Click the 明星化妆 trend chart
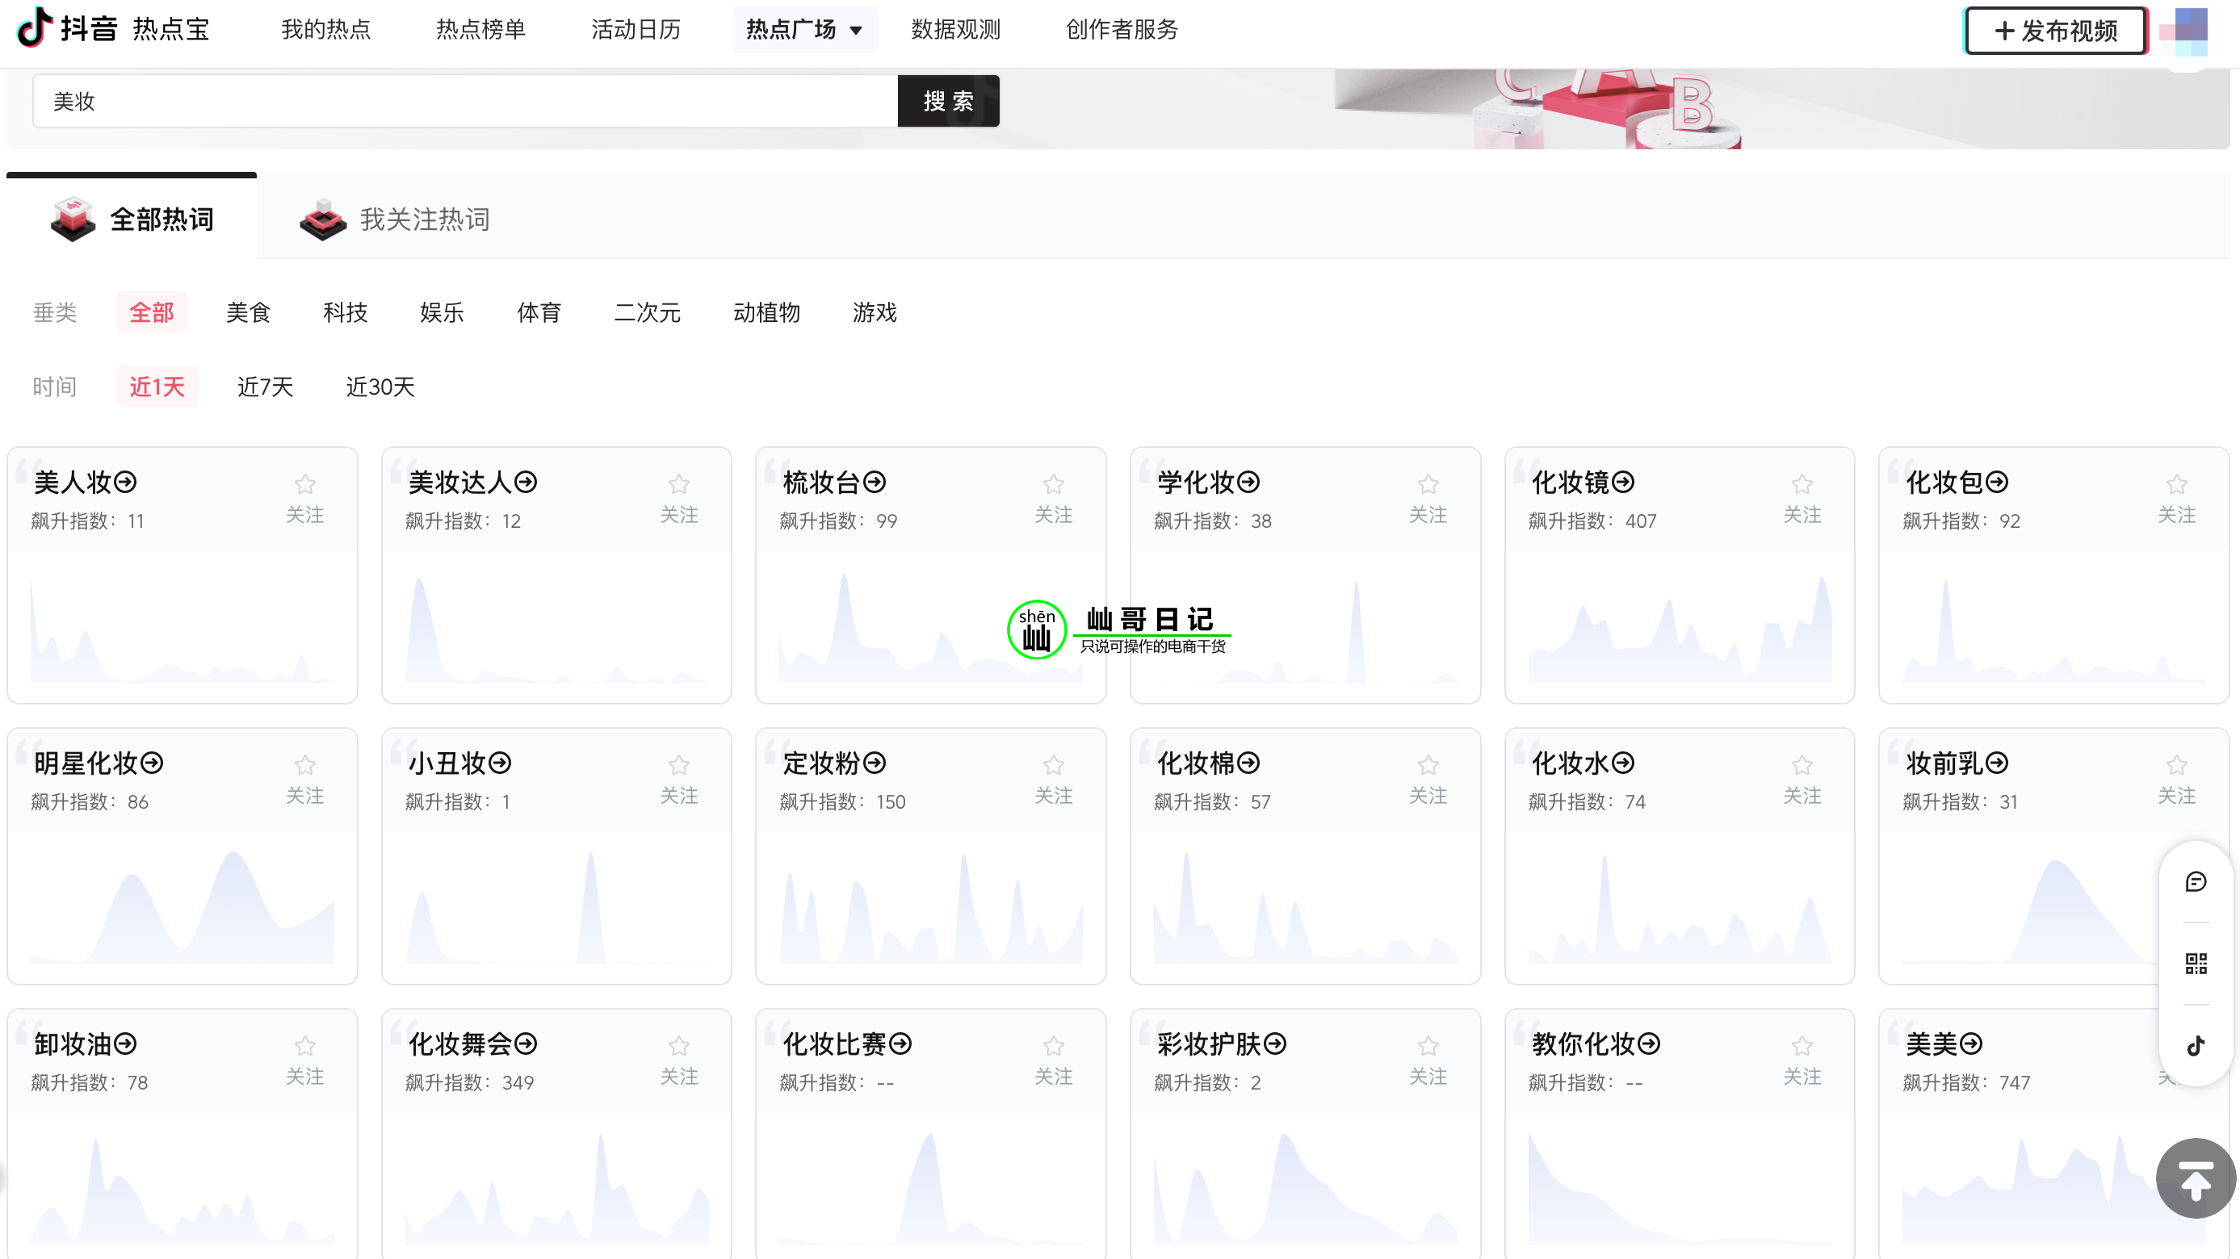The height and width of the screenshot is (1259, 2240). [x=182, y=906]
